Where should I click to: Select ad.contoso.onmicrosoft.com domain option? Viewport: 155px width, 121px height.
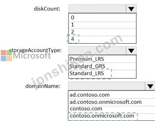click(112, 102)
